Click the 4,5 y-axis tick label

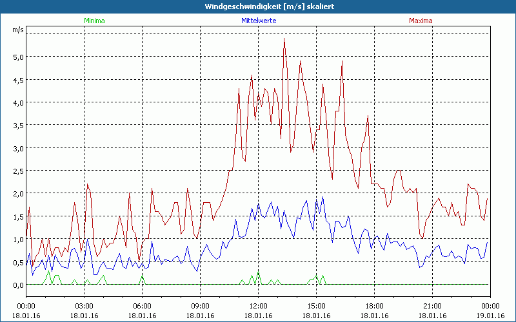click(18, 80)
